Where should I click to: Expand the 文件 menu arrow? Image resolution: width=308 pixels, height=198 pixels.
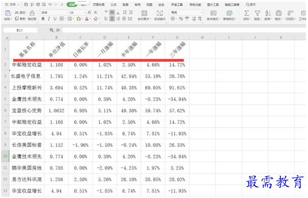tap(19, 4)
